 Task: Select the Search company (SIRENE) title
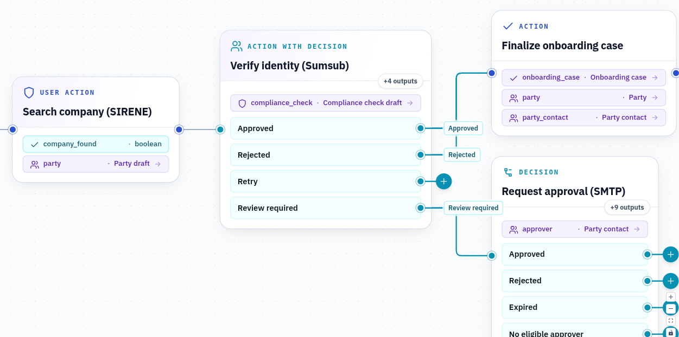[x=87, y=112]
